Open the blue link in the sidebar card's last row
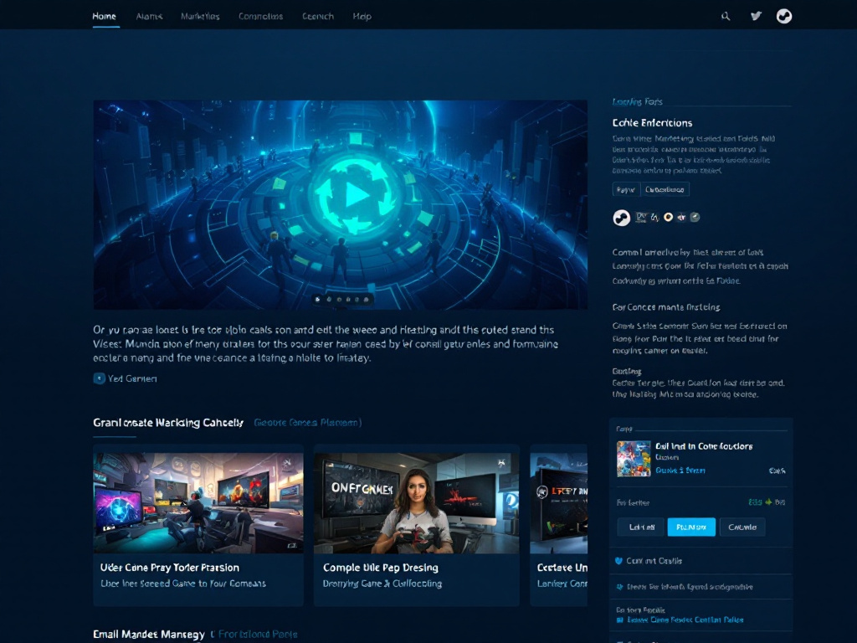This screenshot has width=857, height=643. click(x=685, y=620)
